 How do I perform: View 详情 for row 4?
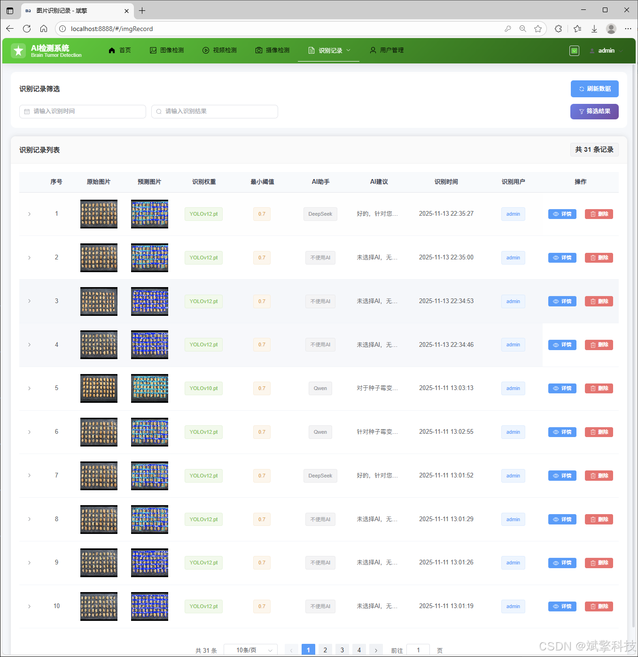point(562,345)
